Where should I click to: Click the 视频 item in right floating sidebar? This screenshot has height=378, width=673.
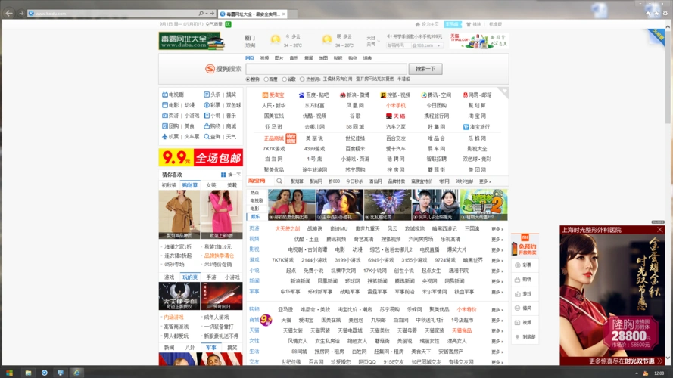tap(524, 322)
